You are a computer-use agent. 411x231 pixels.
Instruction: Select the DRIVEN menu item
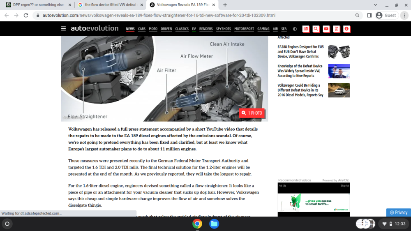(166, 29)
